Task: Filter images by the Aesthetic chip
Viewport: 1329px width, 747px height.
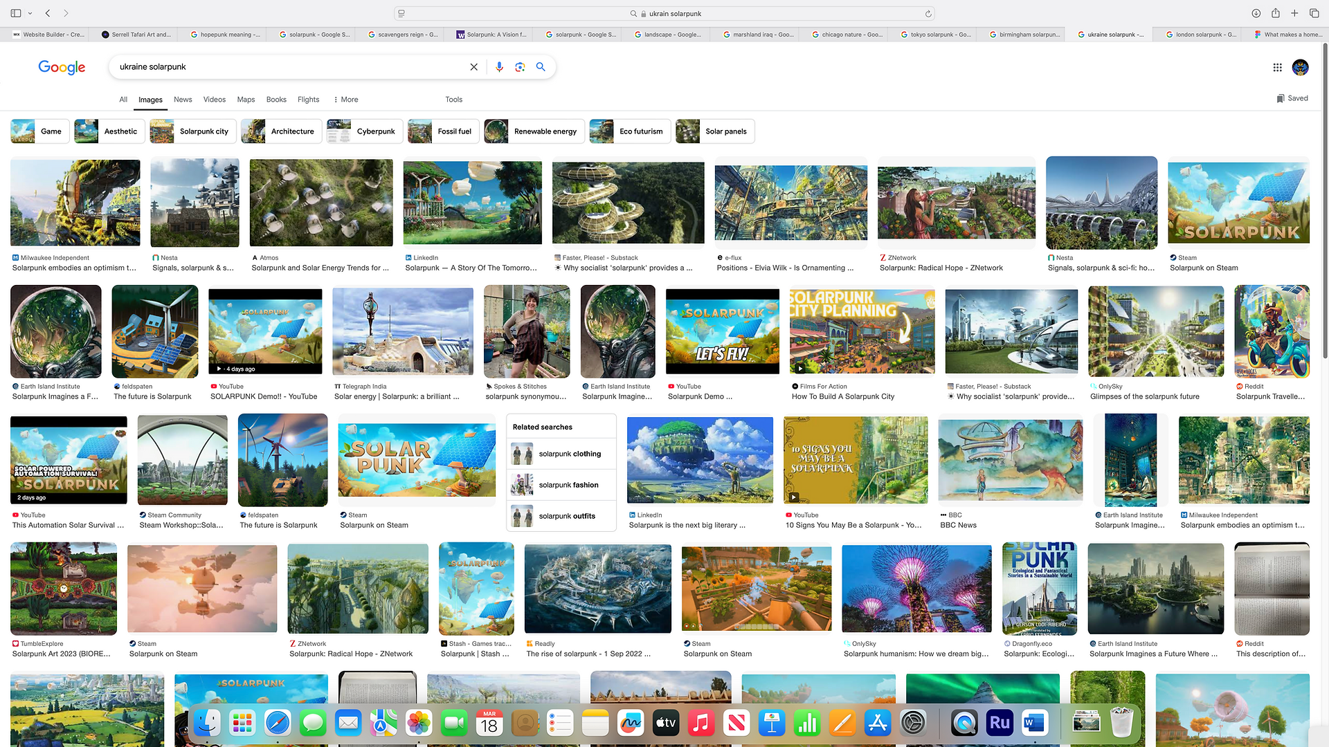Action: coord(110,131)
